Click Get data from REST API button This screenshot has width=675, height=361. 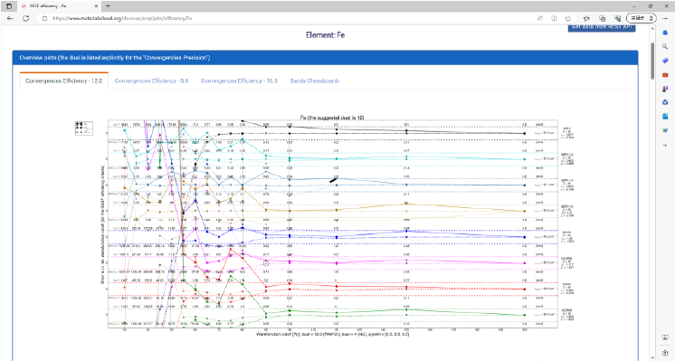(602, 27)
